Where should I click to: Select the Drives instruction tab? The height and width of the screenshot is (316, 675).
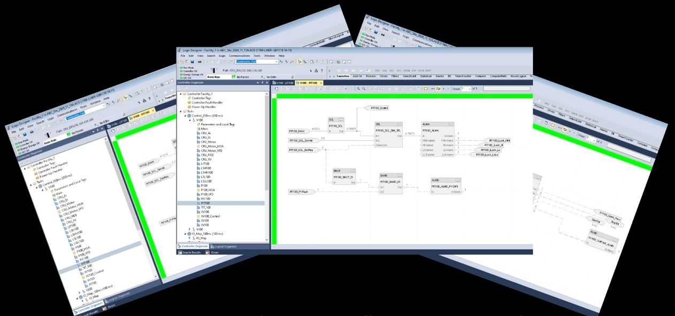tap(383, 76)
